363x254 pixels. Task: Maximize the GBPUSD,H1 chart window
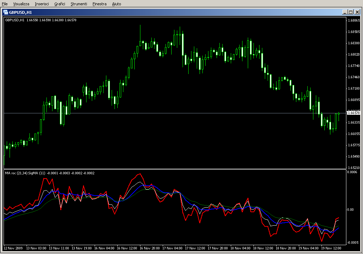click(351, 12)
